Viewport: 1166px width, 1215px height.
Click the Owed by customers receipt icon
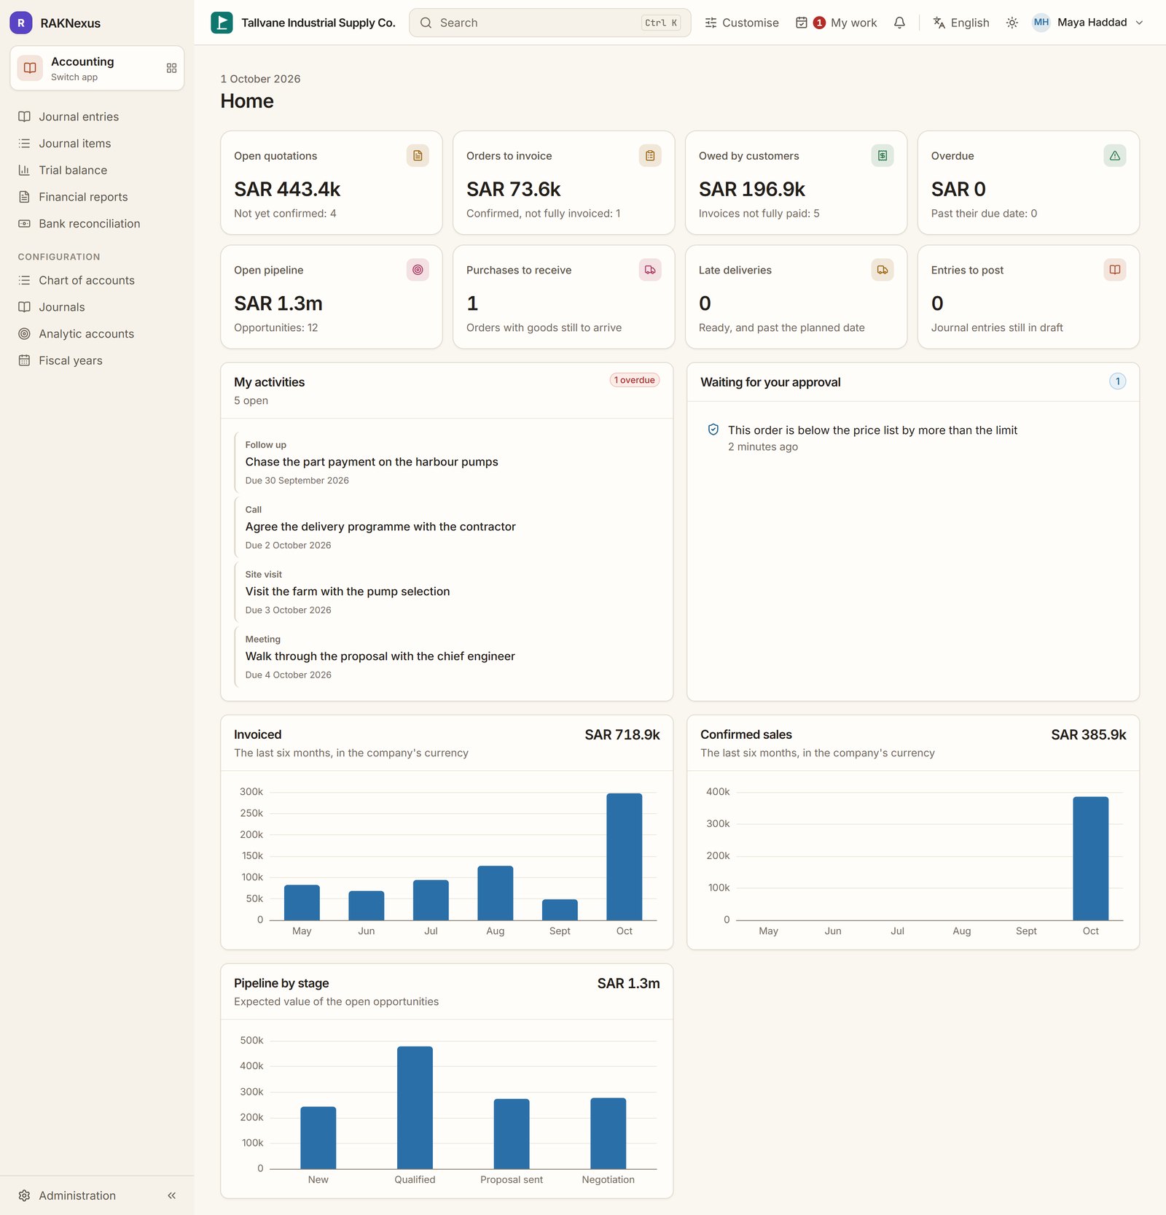tap(883, 155)
